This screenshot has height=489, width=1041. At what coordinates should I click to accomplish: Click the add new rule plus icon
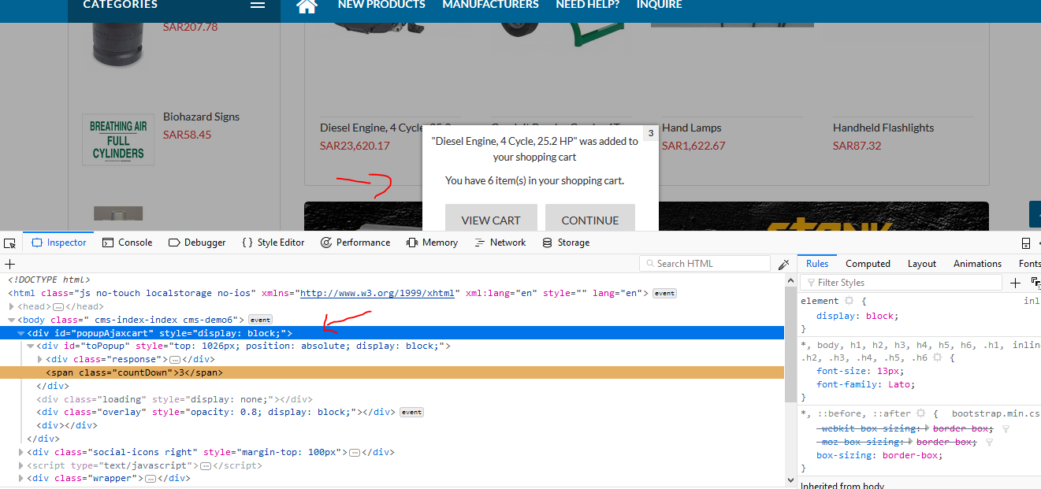click(1015, 283)
